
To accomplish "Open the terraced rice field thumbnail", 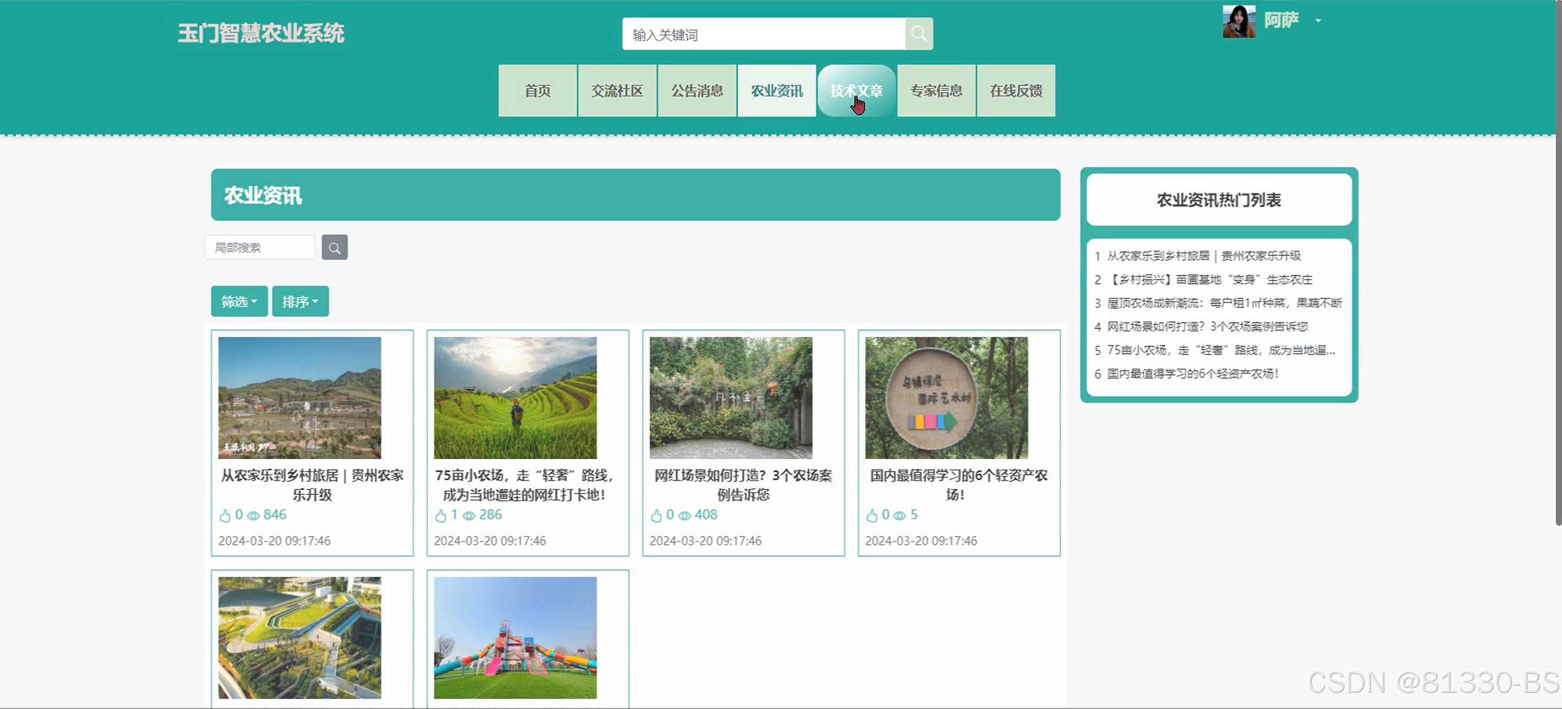I will click(515, 397).
